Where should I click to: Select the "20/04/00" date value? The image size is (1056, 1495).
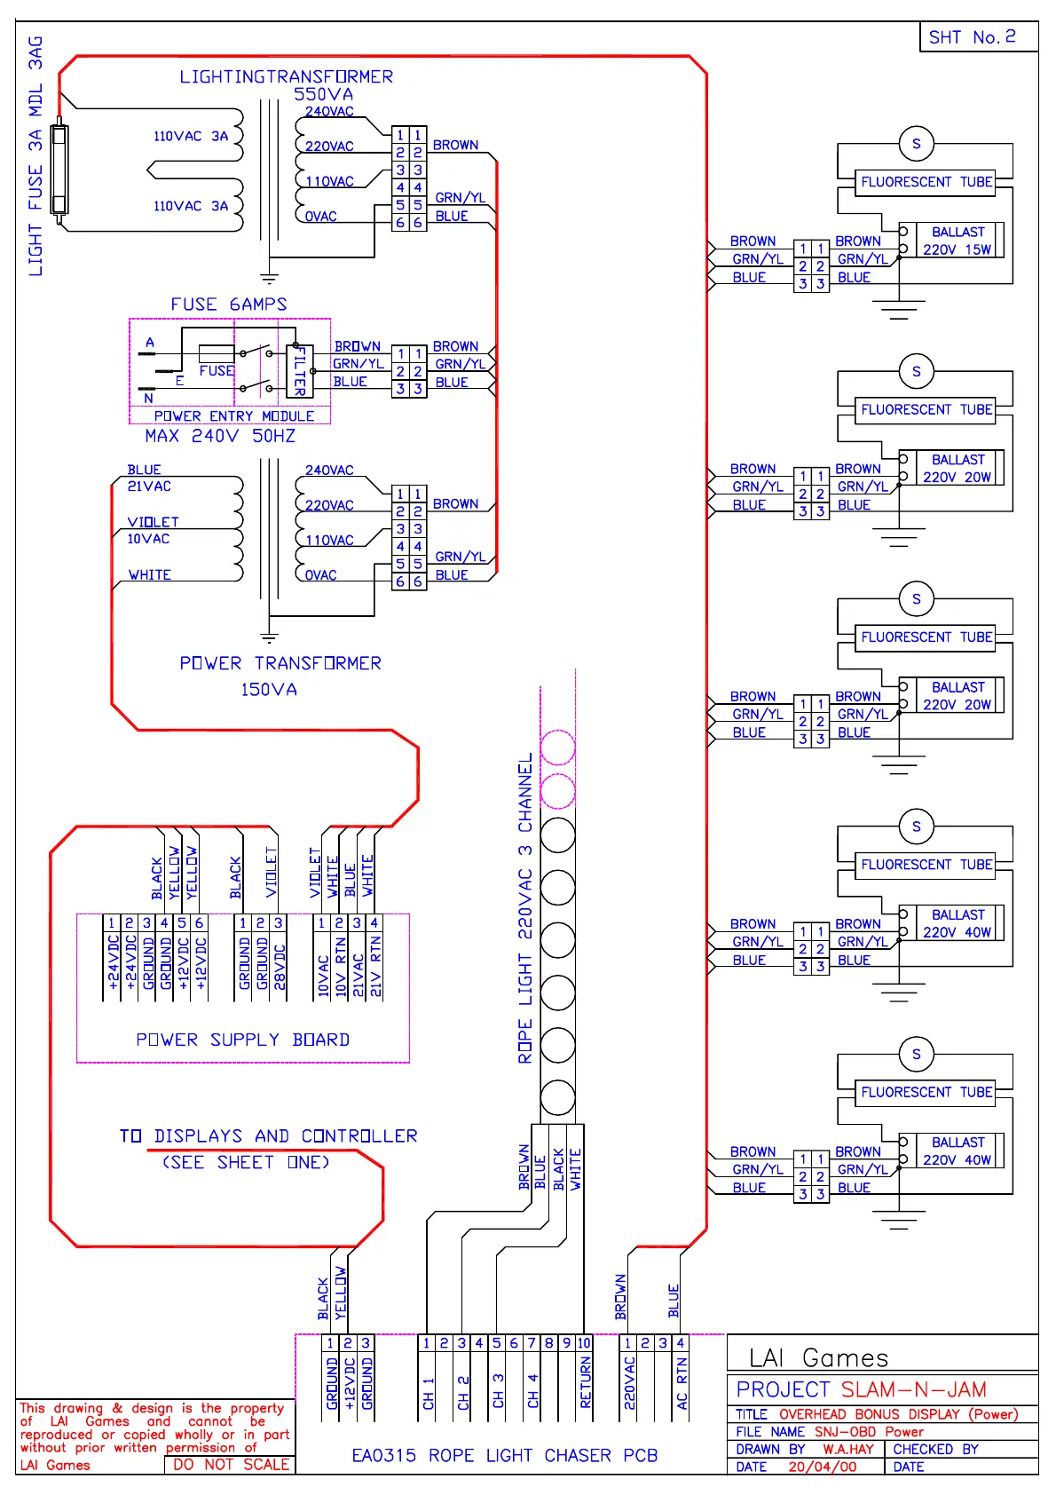coord(822,1467)
